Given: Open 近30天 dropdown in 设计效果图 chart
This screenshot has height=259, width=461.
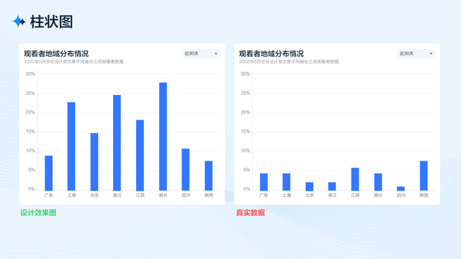Looking at the screenshot, I should tap(201, 53).
